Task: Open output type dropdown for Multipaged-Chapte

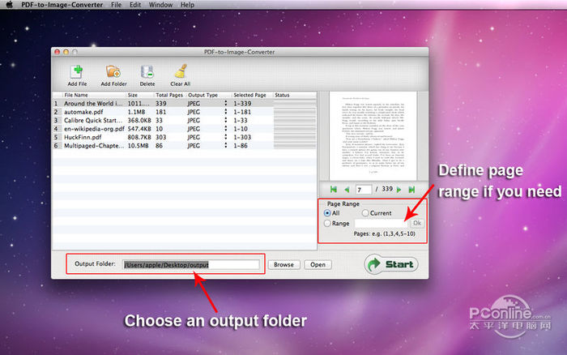Action: click(x=226, y=145)
